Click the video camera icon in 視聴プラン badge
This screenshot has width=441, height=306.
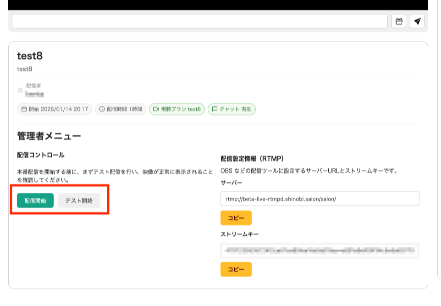click(156, 110)
